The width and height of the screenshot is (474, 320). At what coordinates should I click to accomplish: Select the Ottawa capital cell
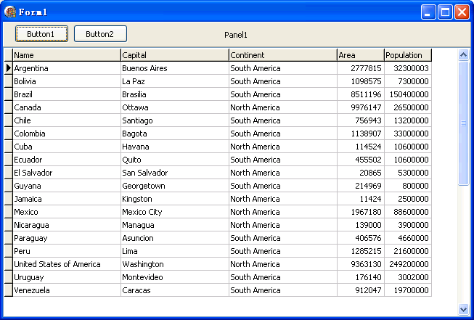point(175,107)
